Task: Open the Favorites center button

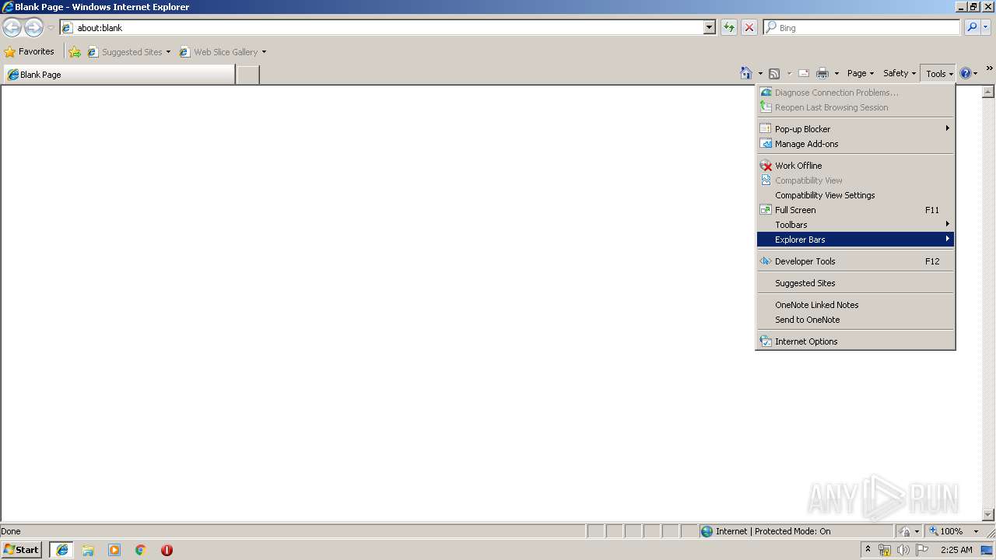Action: coord(30,51)
